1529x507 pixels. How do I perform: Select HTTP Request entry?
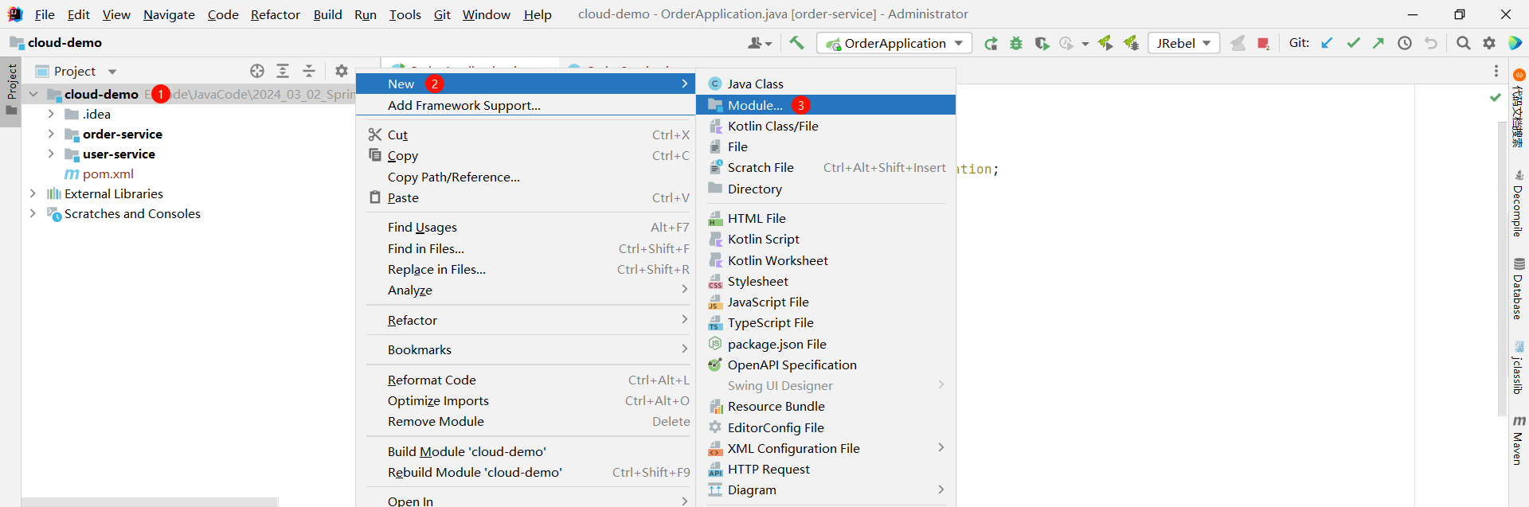point(826,469)
